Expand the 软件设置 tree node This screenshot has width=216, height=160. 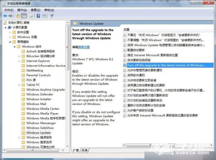[x=10, y=32]
